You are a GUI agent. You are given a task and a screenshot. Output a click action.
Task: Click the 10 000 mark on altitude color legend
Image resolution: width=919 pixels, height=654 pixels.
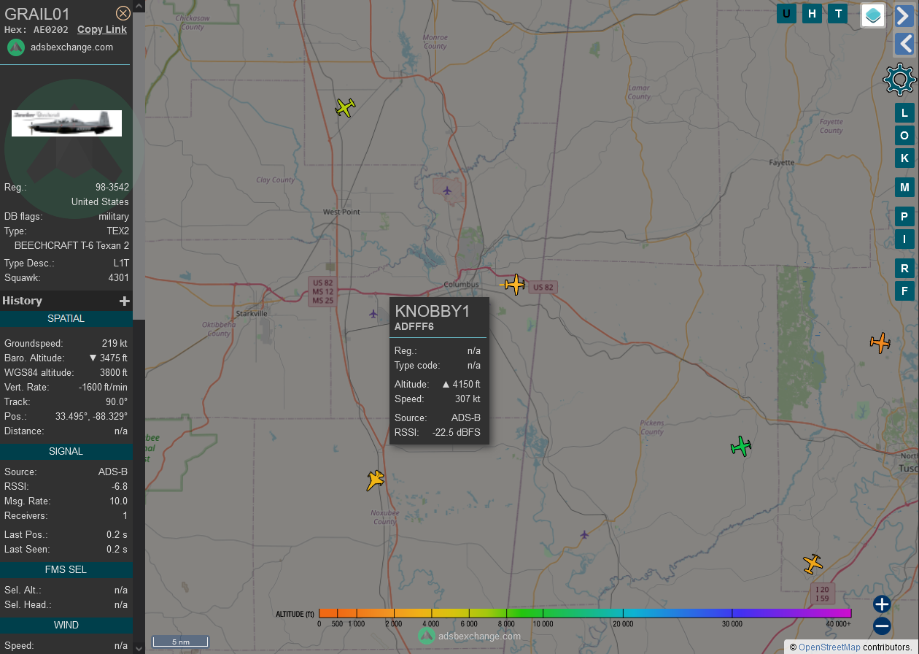[543, 624]
